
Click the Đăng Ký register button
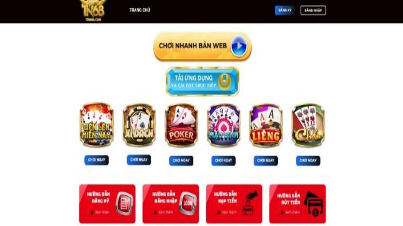285,10
